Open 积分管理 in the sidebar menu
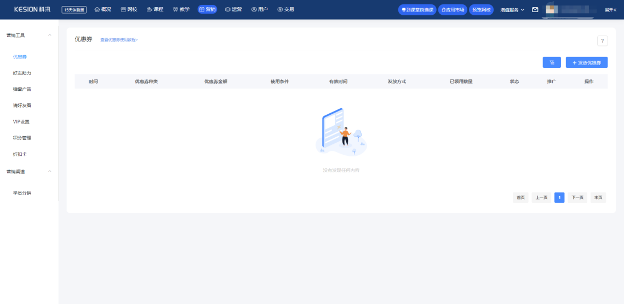This screenshot has height=304, width=624. click(x=22, y=138)
